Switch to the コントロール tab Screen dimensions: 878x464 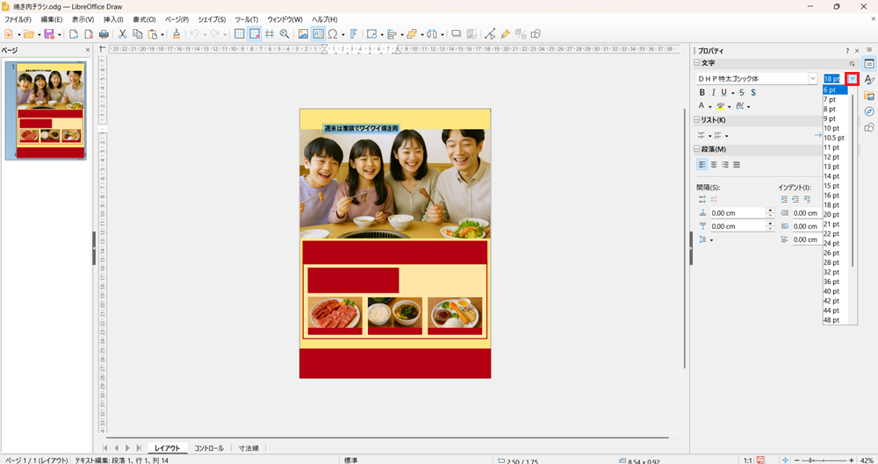pos(209,447)
